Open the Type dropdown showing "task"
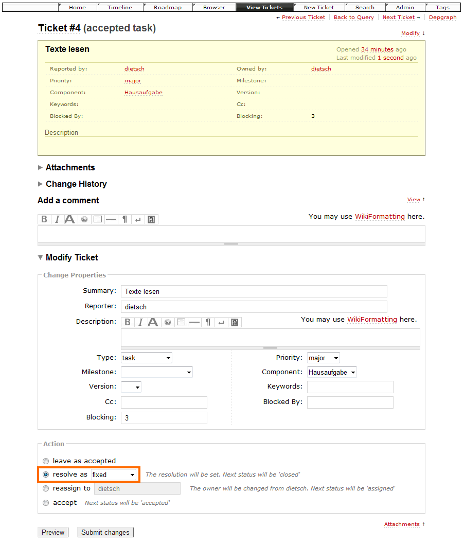 (x=147, y=358)
